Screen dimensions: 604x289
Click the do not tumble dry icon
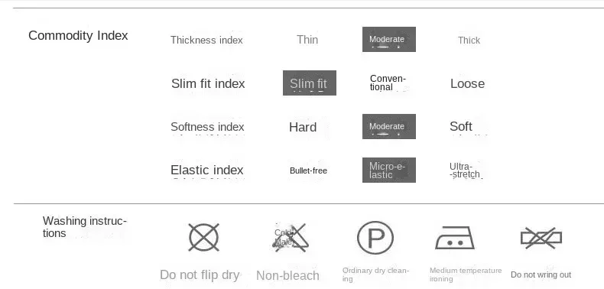(204, 237)
